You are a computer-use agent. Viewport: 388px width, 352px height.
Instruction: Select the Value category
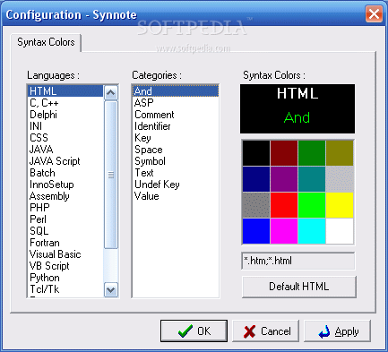pyautogui.click(x=176, y=196)
